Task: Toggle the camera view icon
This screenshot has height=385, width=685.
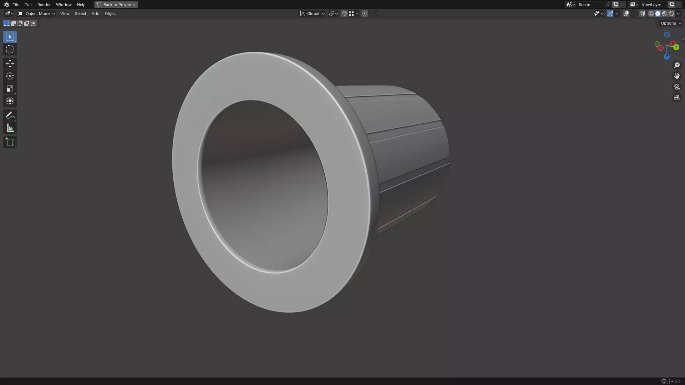Action: (x=677, y=87)
